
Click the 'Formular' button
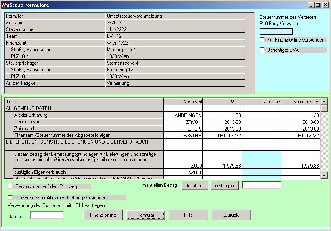click(x=146, y=215)
